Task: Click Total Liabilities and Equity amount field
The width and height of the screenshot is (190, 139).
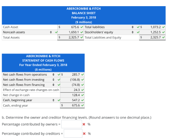Action: [x=152, y=37]
